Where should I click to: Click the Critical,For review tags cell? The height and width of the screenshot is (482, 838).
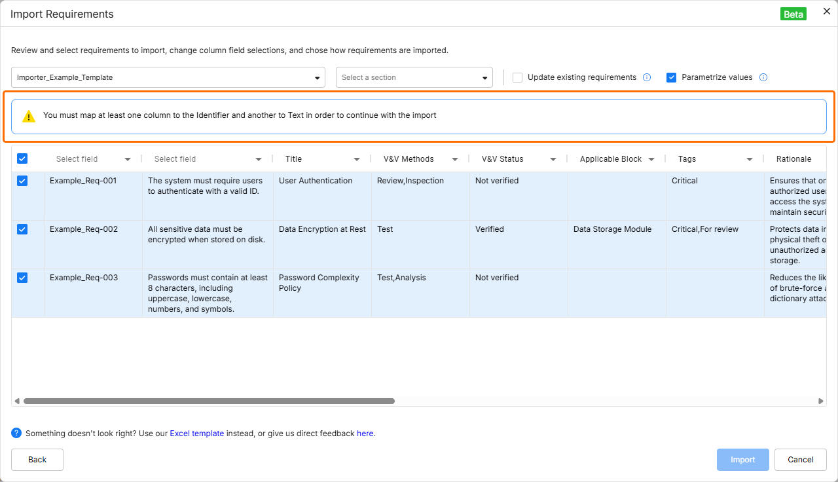(715, 245)
